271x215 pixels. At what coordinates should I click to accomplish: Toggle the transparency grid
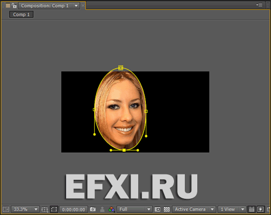[x=166, y=209]
